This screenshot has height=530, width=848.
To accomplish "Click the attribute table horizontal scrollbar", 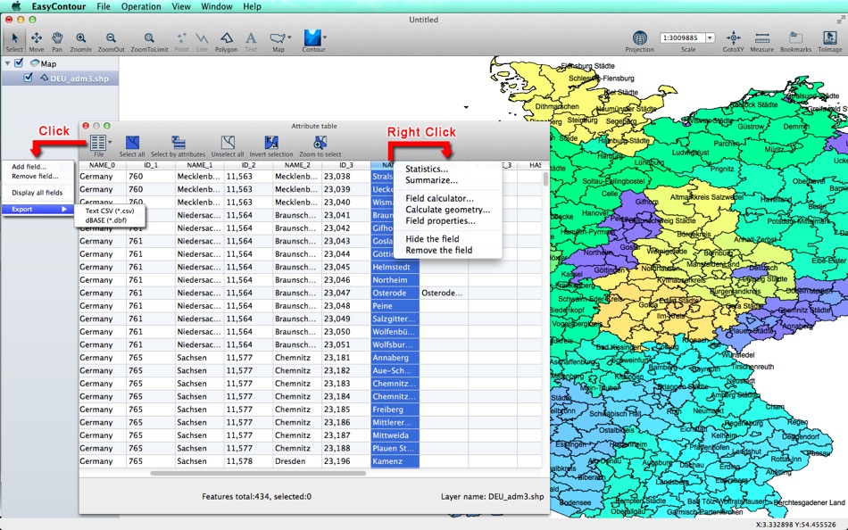I will pyautogui.click(x=258, y=473).
